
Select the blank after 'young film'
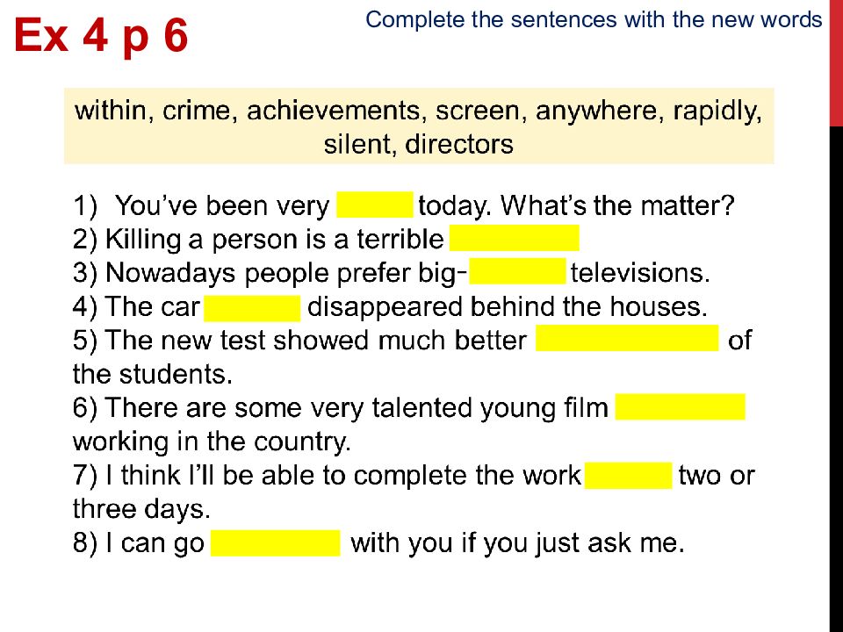click(680, 406)
